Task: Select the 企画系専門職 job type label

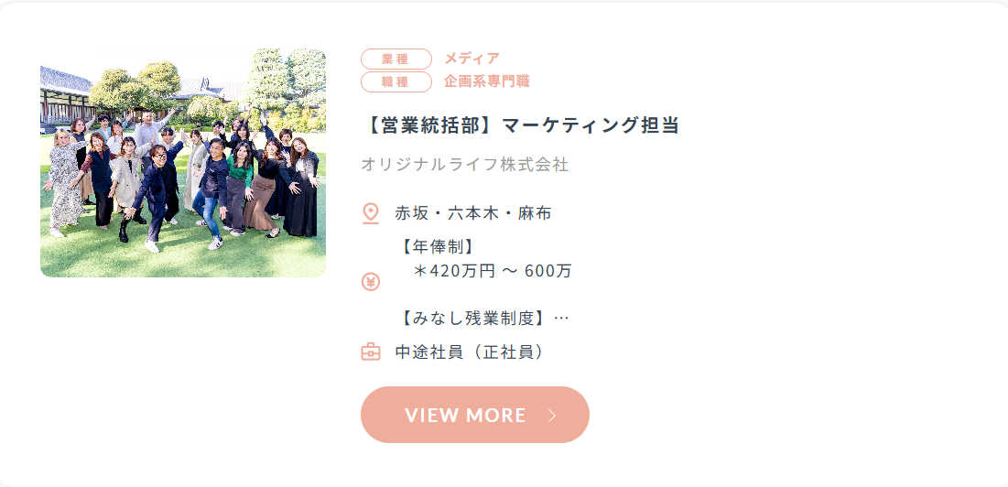Action: click(487, 81)
